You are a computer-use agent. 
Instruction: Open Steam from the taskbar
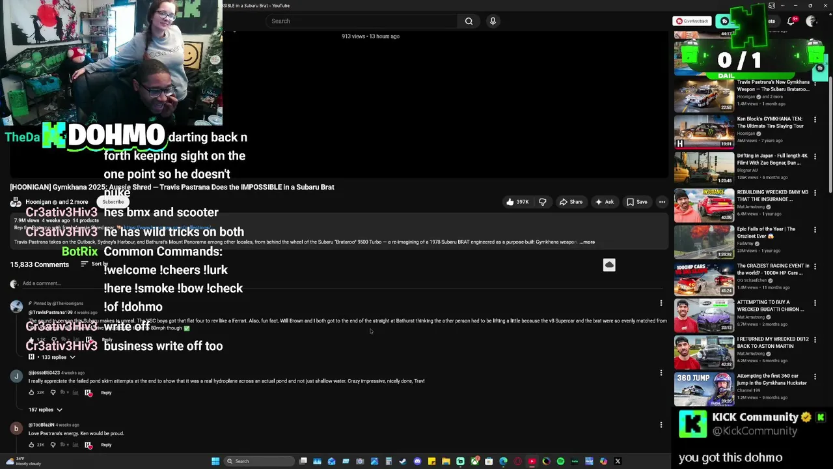tap(403, 461)
